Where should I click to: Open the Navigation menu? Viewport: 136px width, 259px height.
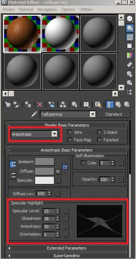click(x=47, y=9)
